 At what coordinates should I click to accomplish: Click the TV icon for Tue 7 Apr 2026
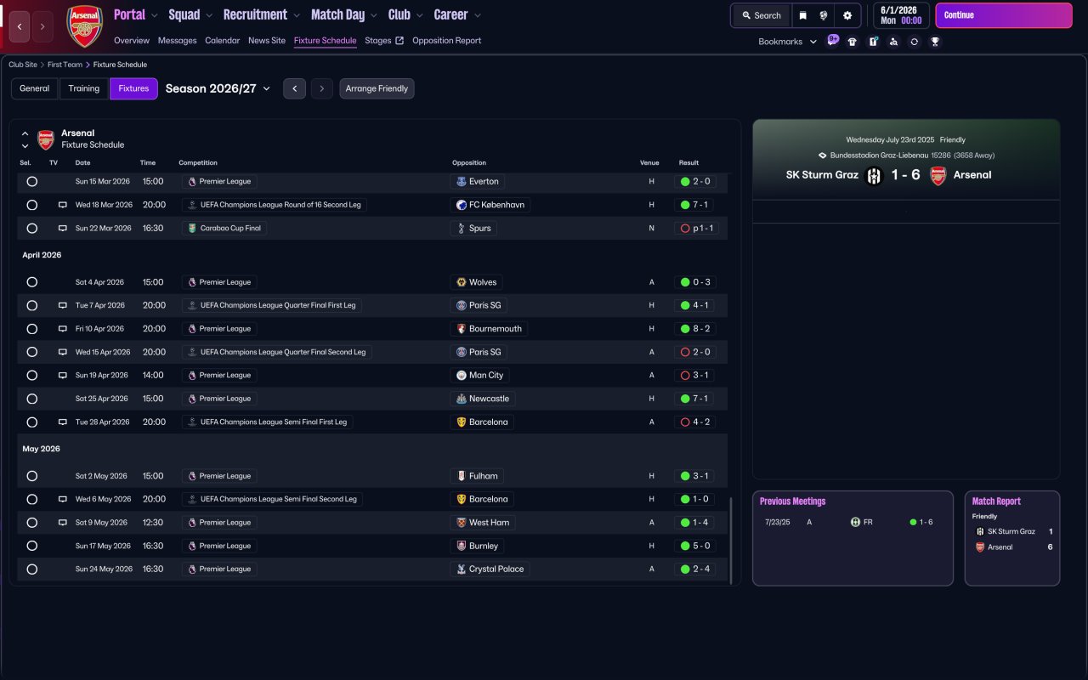[62, 305]
